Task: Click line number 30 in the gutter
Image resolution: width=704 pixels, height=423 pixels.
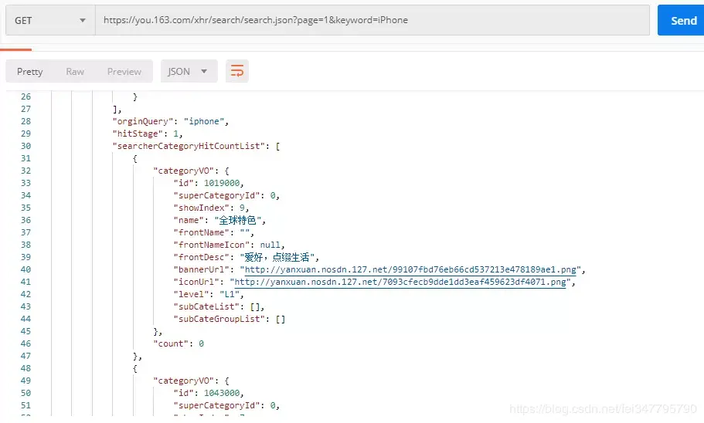Action: pyautogui.click(x=26, y=146)
